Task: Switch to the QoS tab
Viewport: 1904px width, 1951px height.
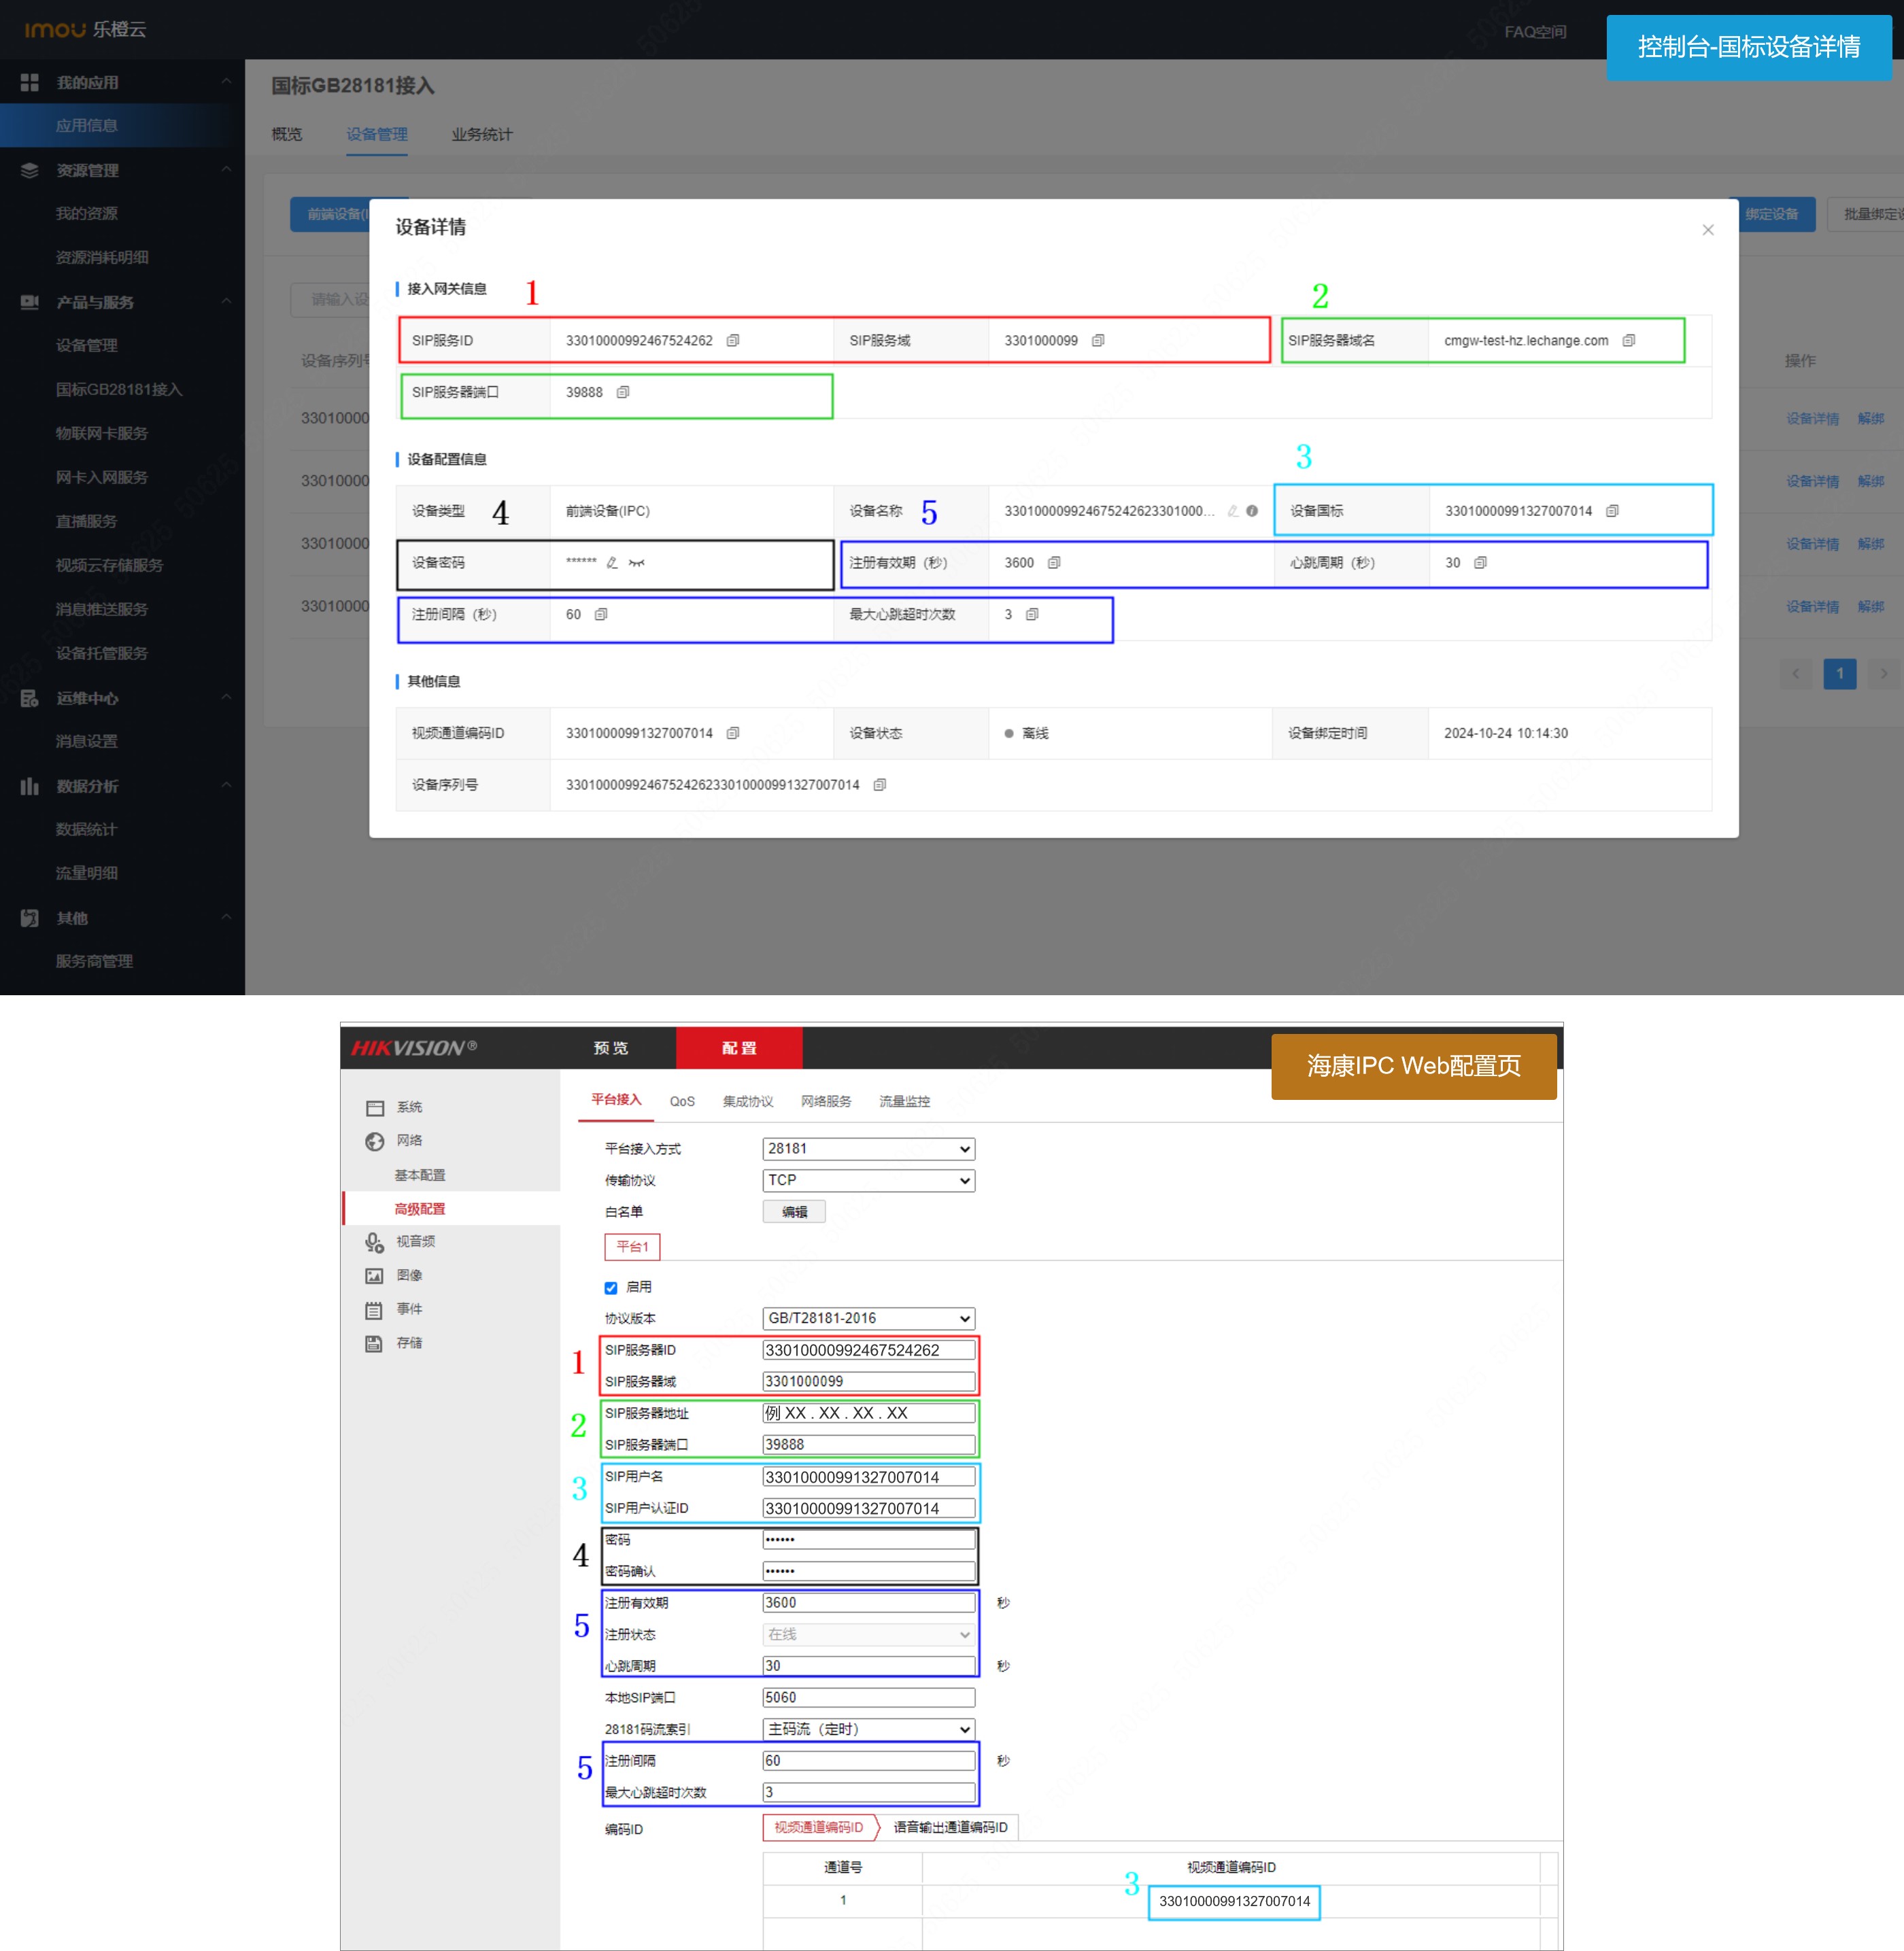Action: pos(682,1103)
